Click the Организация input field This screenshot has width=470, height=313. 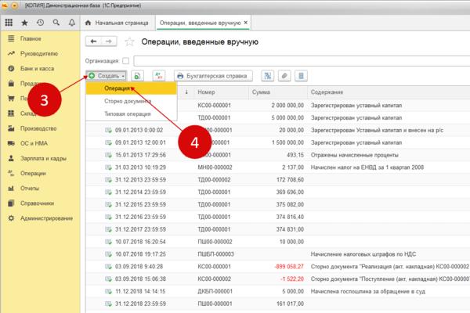(302, 61)
